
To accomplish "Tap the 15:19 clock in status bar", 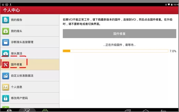I will [176, 5].
